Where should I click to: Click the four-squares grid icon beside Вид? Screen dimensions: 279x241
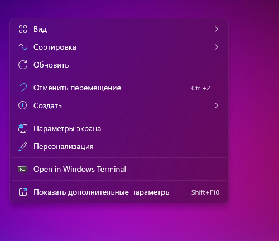(23, 29)
